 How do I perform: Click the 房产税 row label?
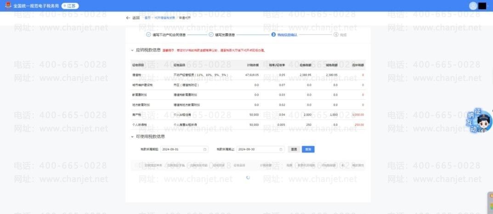pyautogui.click(x=136, y=115)
